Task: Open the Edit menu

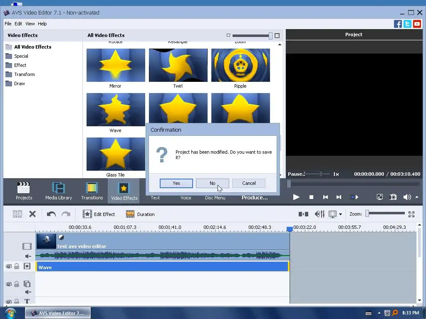Action: click(18, 24)
